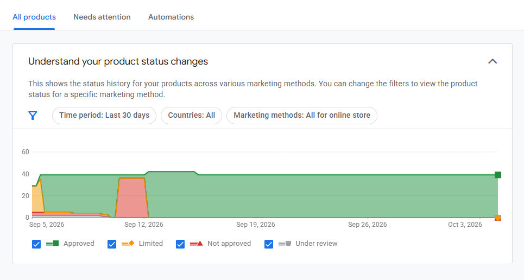This screenshot has height=280, width=524.
Task: Click the Not approved legend label text
Action: point(229,244)
